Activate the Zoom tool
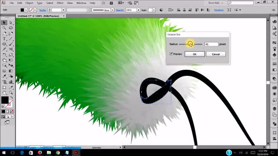This screenshot has width=278, height=156. pyautogui.click(x=11, y=92)
